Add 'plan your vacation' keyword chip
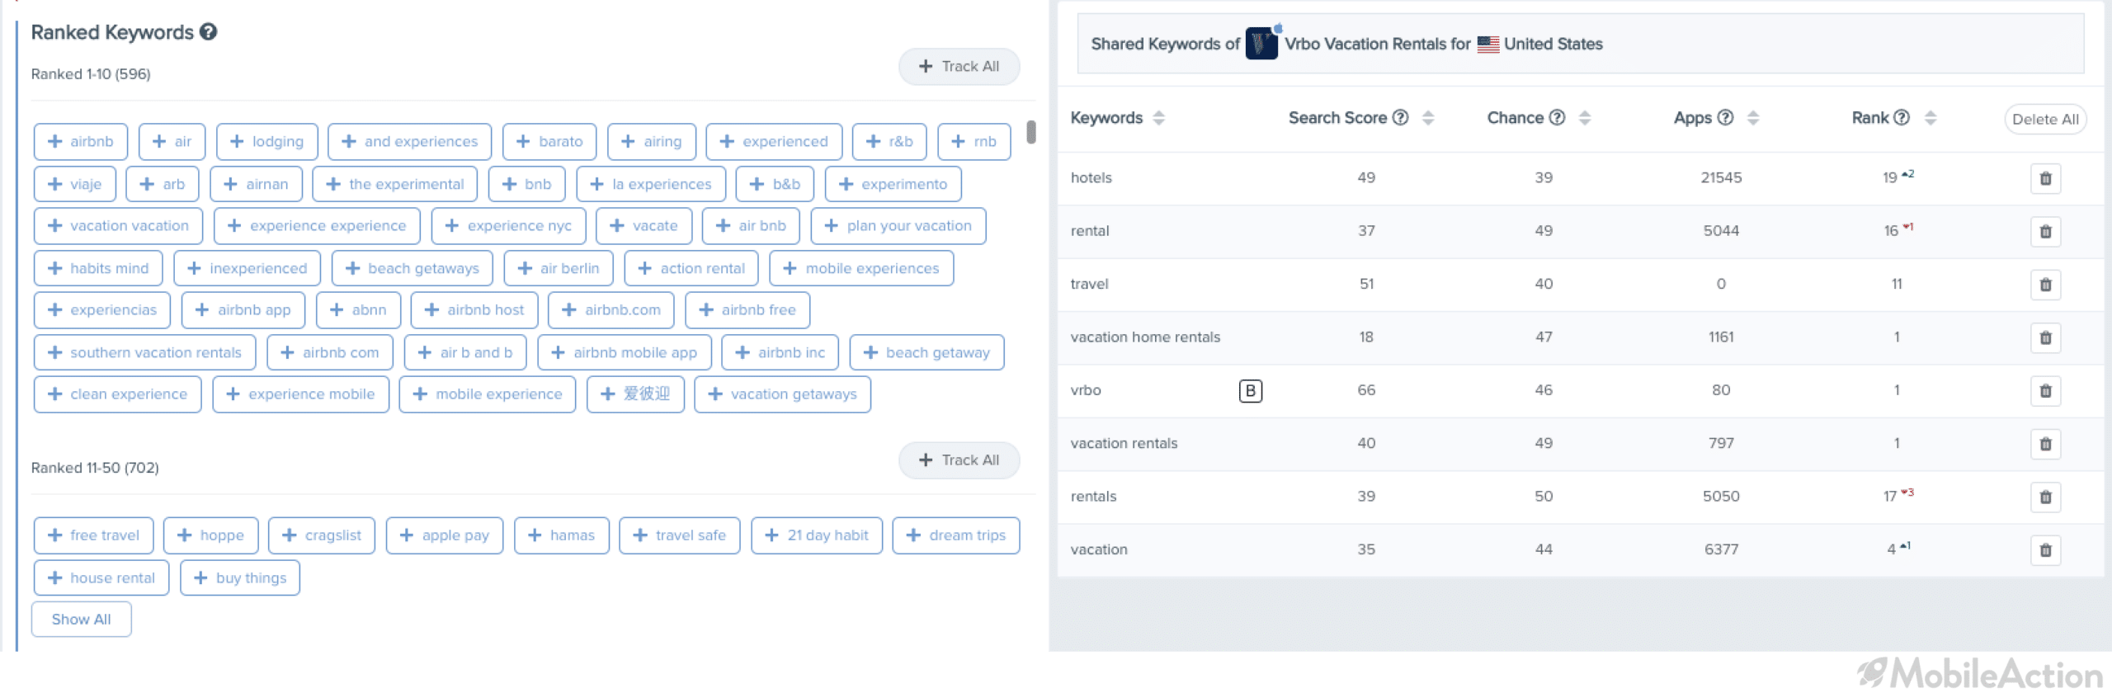Screen dimensions: 2112x693 [x=898, y=225]
